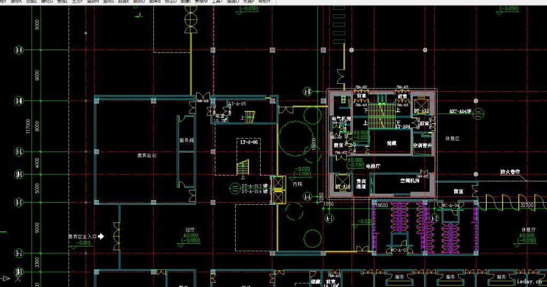Click the staircase symbol in LT-A-05
The width and height of the screenshot is (547, 287).
[x=252, y=116]
